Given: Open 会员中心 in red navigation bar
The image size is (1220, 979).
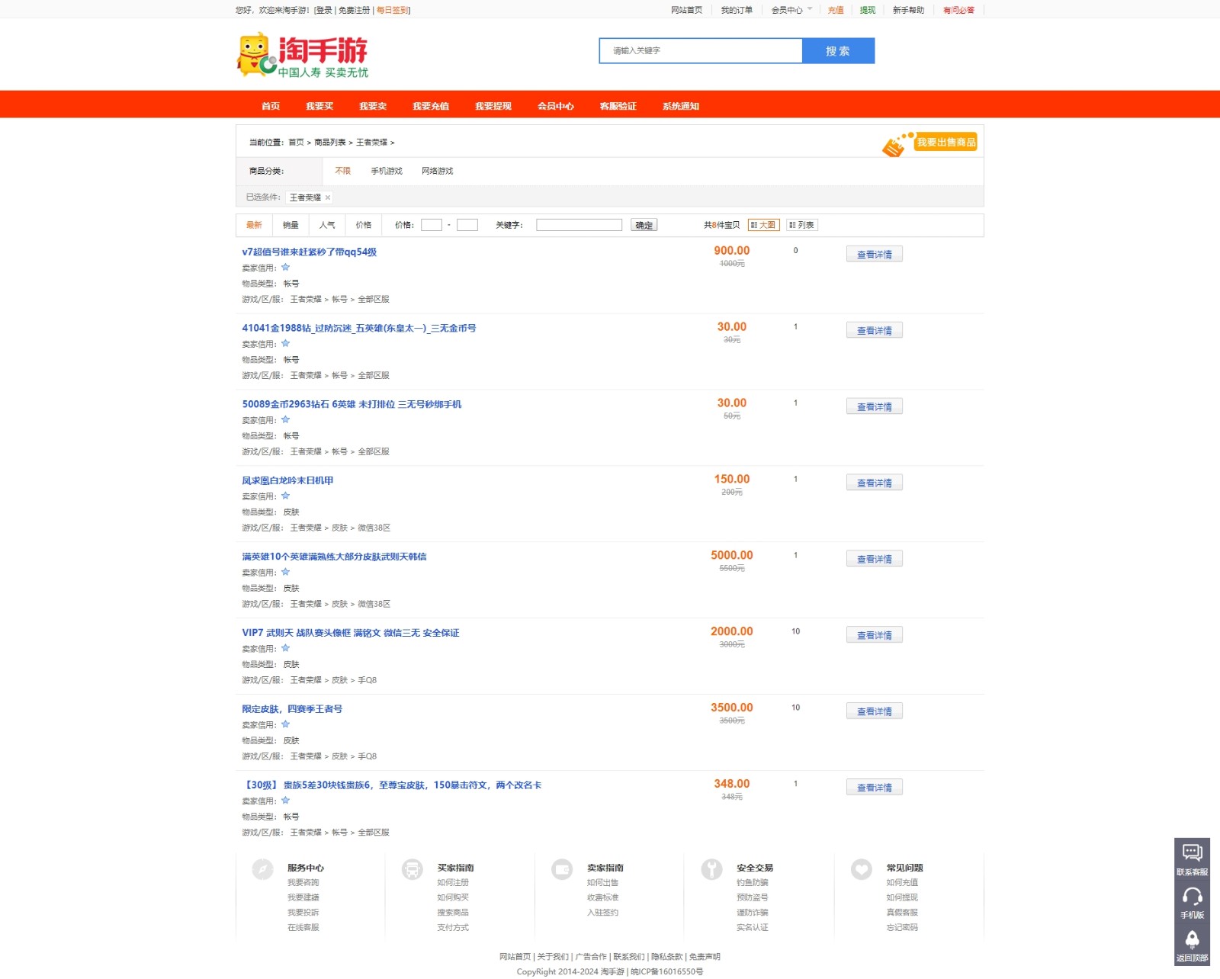Looking at the screenshot, I should pos(556,106).
